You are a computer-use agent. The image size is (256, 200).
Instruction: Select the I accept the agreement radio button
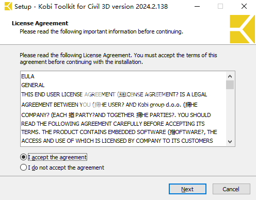(x=23, y=157)
